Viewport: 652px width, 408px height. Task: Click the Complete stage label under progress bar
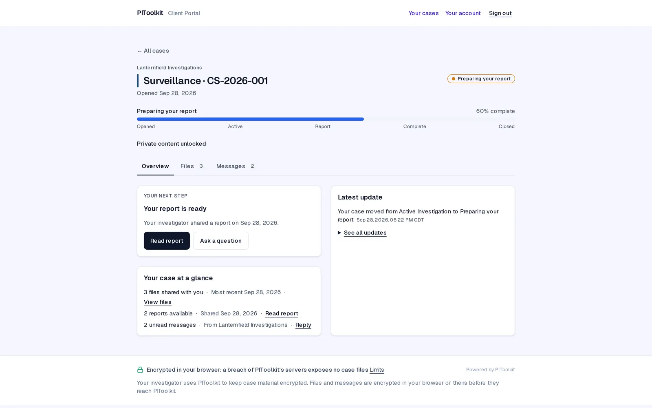coord(415,126)
